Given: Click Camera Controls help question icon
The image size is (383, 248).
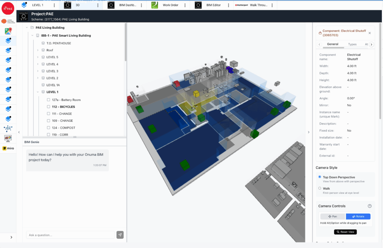Looking at the screenshot, I should click(370, 206).
